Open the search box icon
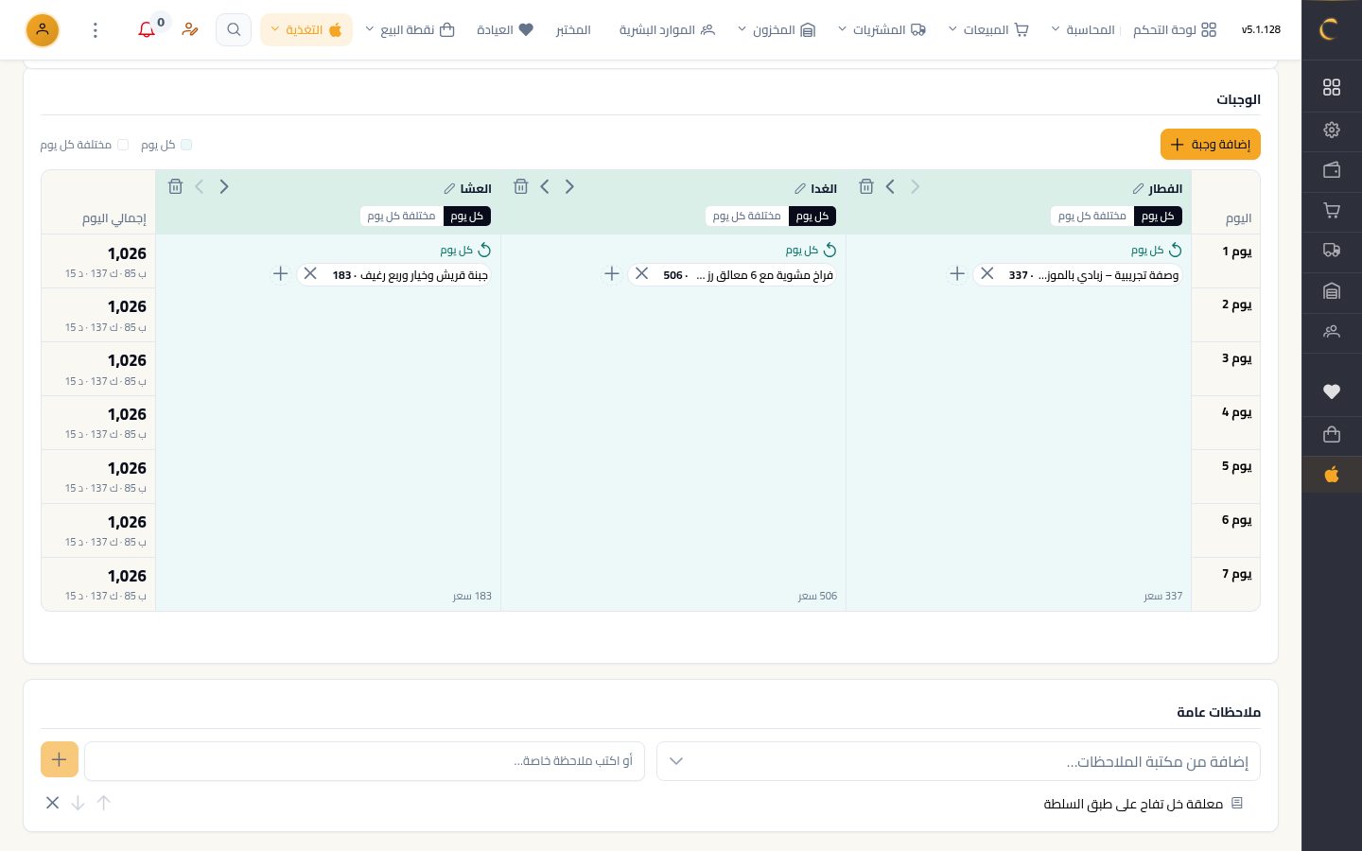This screenshot has width=1362, height=851. click(x=234, y=30)
